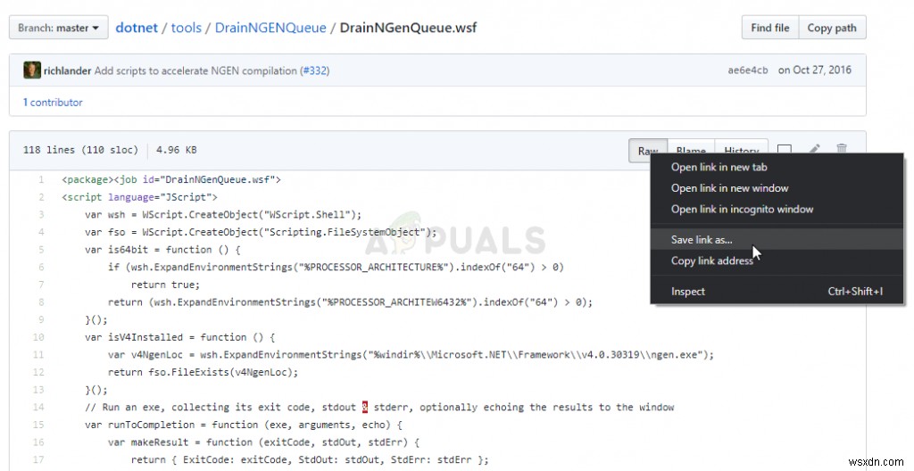This screenshot has height=471, width=914.
Task: Click the 'var runToCompletion' code line
Action: [x=243, y=425]
